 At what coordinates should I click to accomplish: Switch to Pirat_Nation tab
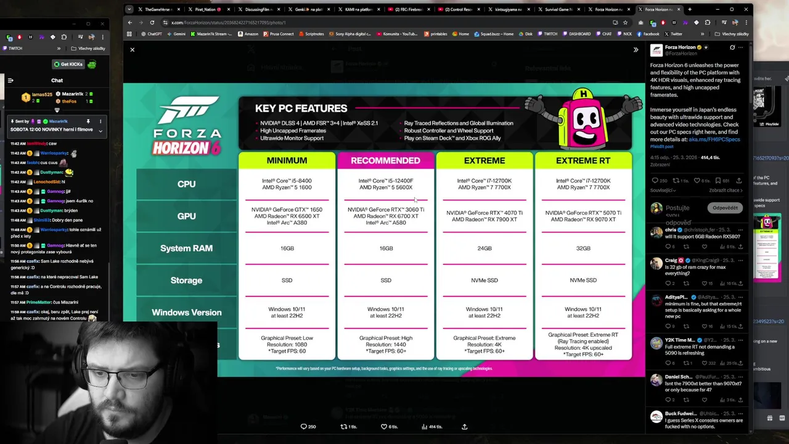208,9
